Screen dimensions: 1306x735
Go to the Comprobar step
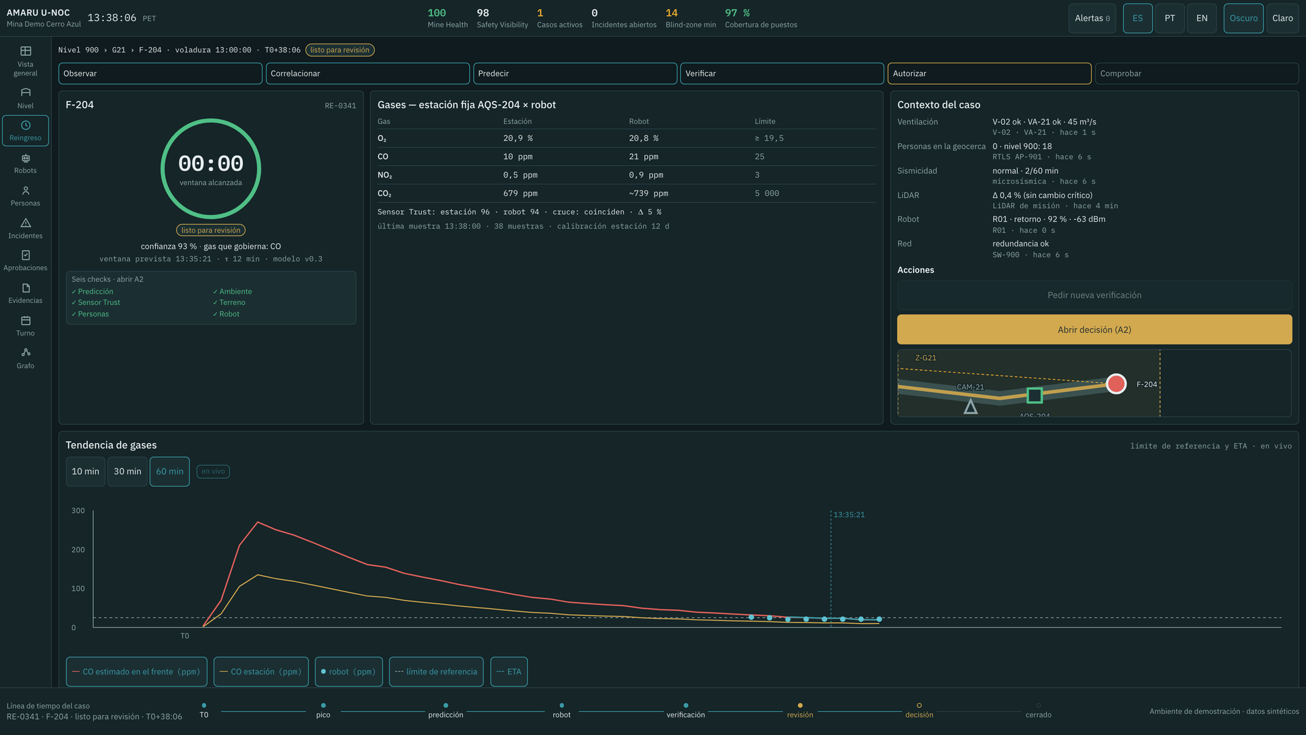pos(1196,73)
